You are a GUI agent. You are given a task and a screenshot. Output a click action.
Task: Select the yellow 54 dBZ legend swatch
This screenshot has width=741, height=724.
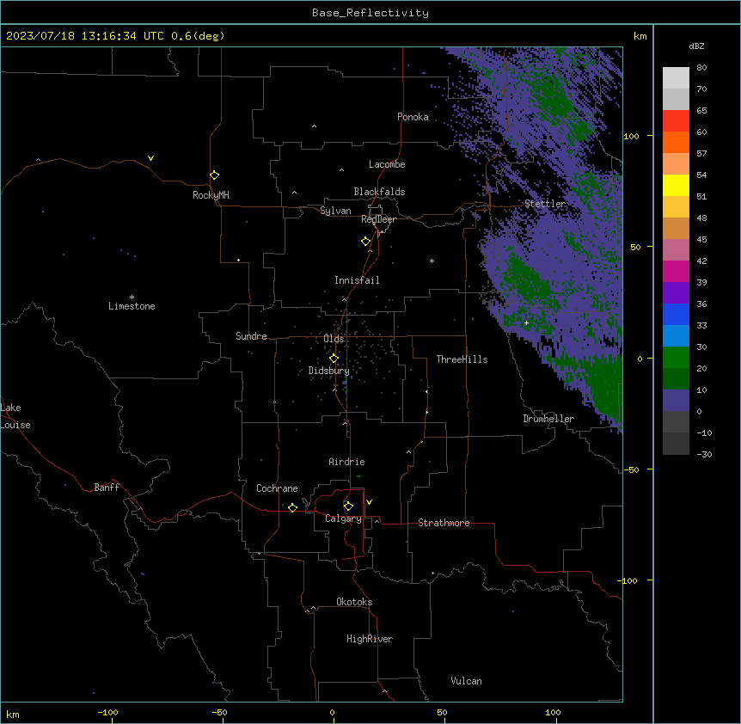click(676, 185)
